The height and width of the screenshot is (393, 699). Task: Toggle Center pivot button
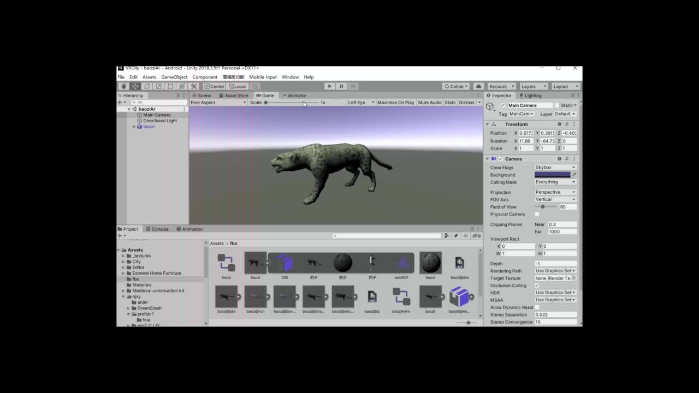214,86
